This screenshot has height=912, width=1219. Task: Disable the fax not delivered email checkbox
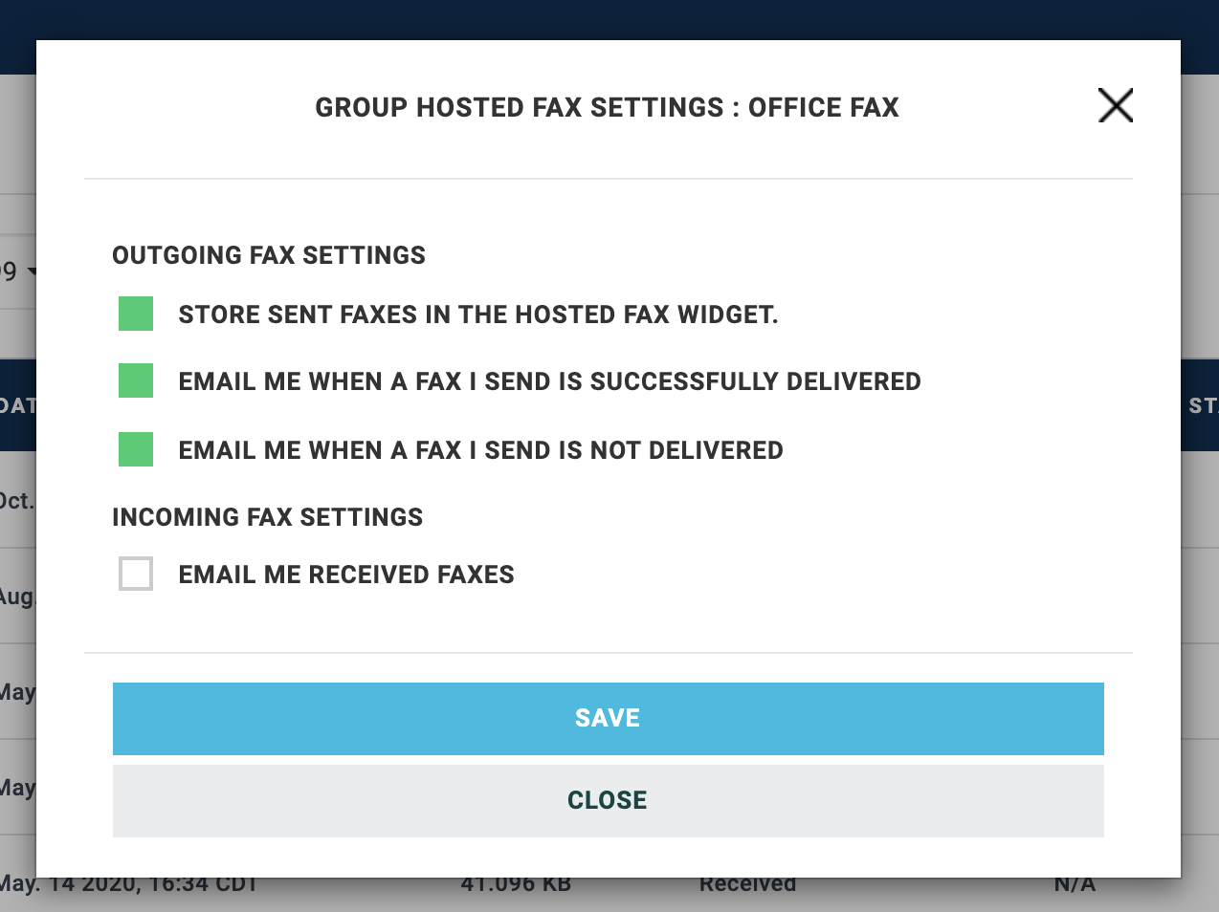[x=136, y=449]
